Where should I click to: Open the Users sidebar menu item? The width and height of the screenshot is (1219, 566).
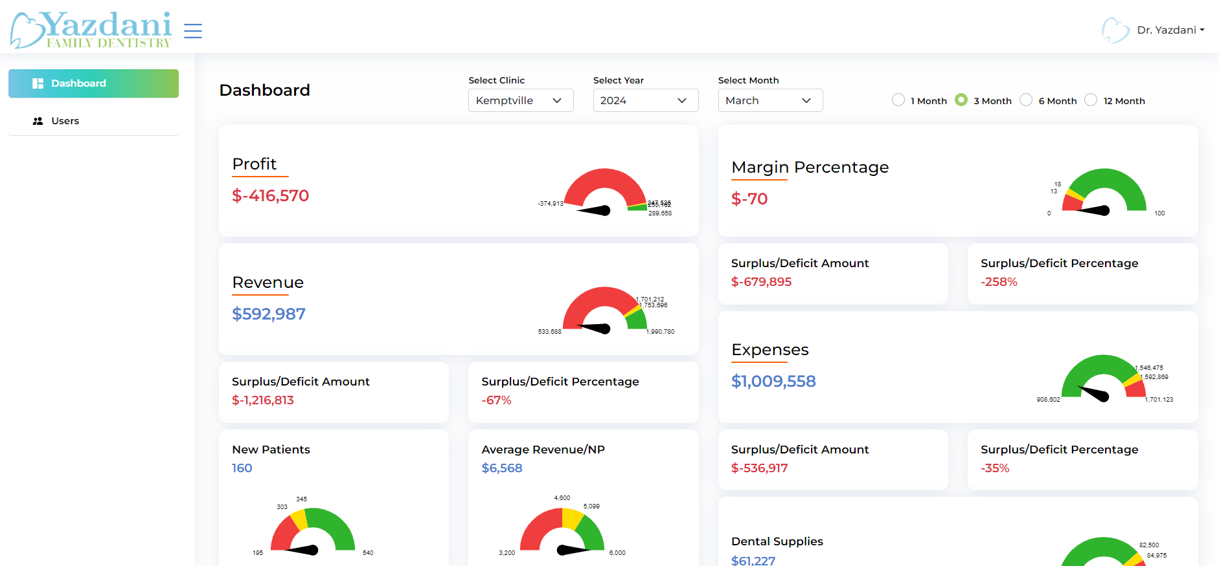click(93, 121)
